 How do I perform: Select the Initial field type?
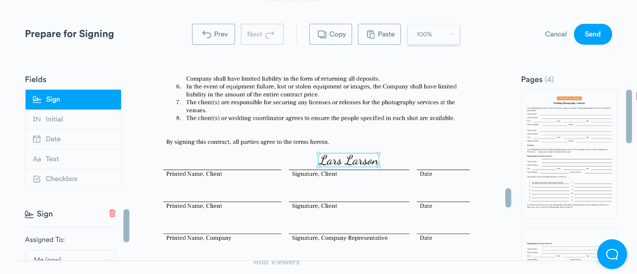(x=73, y=119)
